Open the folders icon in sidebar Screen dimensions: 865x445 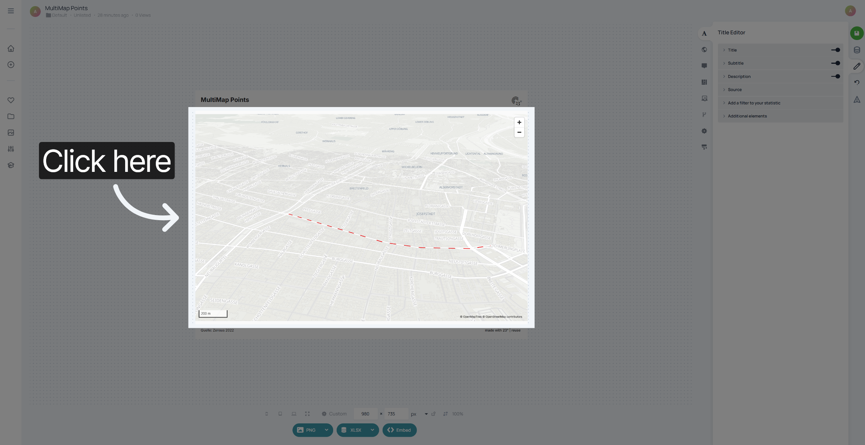11,116
